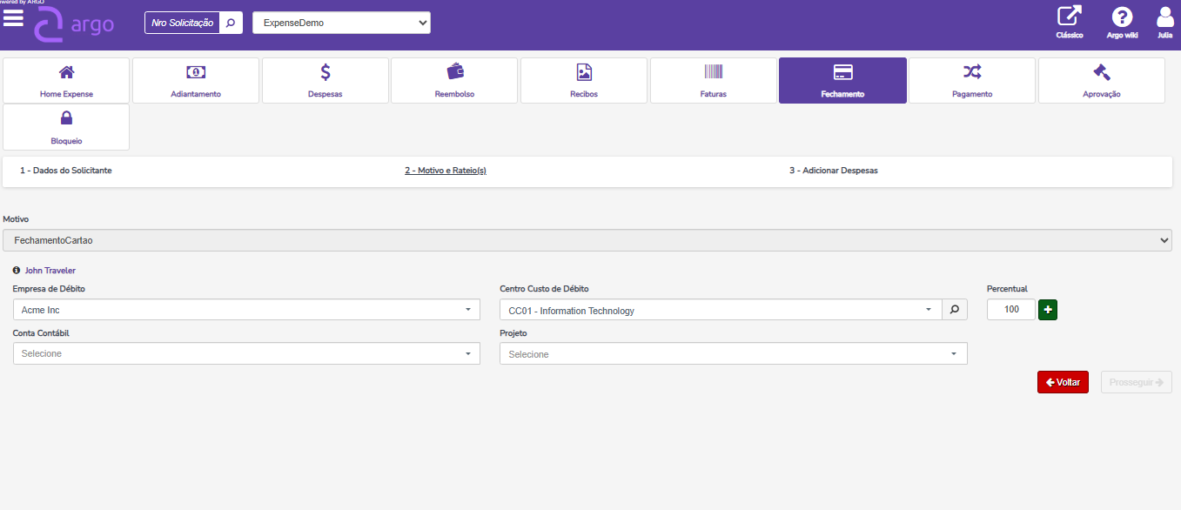Screen dimensions: 1181x510
Task: Go to step 1 - Dados do Solicitante
Action: tap(66, 171)
